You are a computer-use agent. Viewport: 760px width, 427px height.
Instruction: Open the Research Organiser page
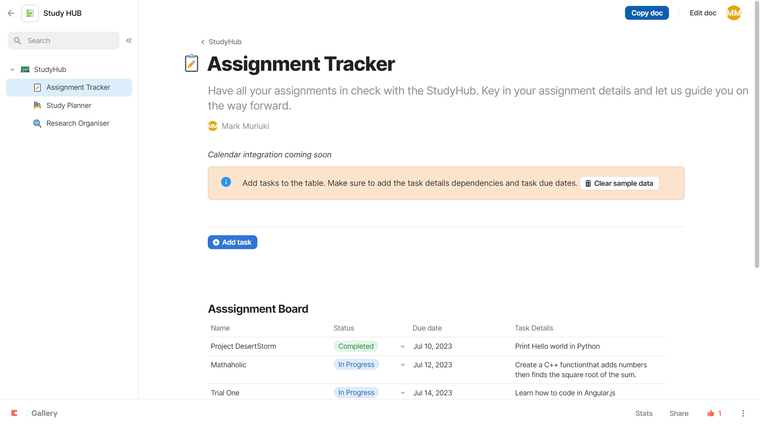[78, 123]
